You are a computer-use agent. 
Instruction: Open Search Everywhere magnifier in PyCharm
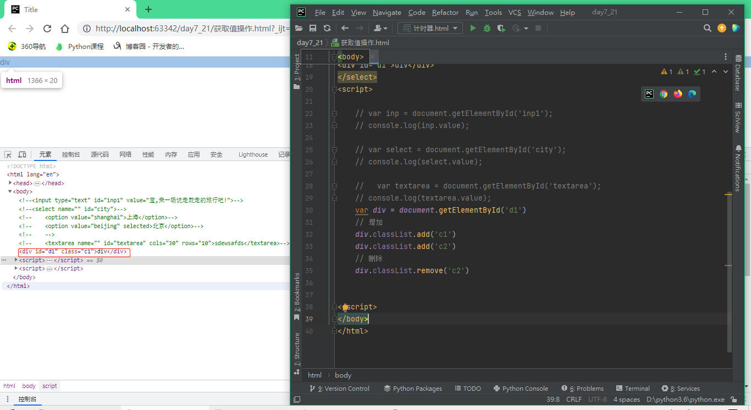pyautogui.click(x=708, y=28)
